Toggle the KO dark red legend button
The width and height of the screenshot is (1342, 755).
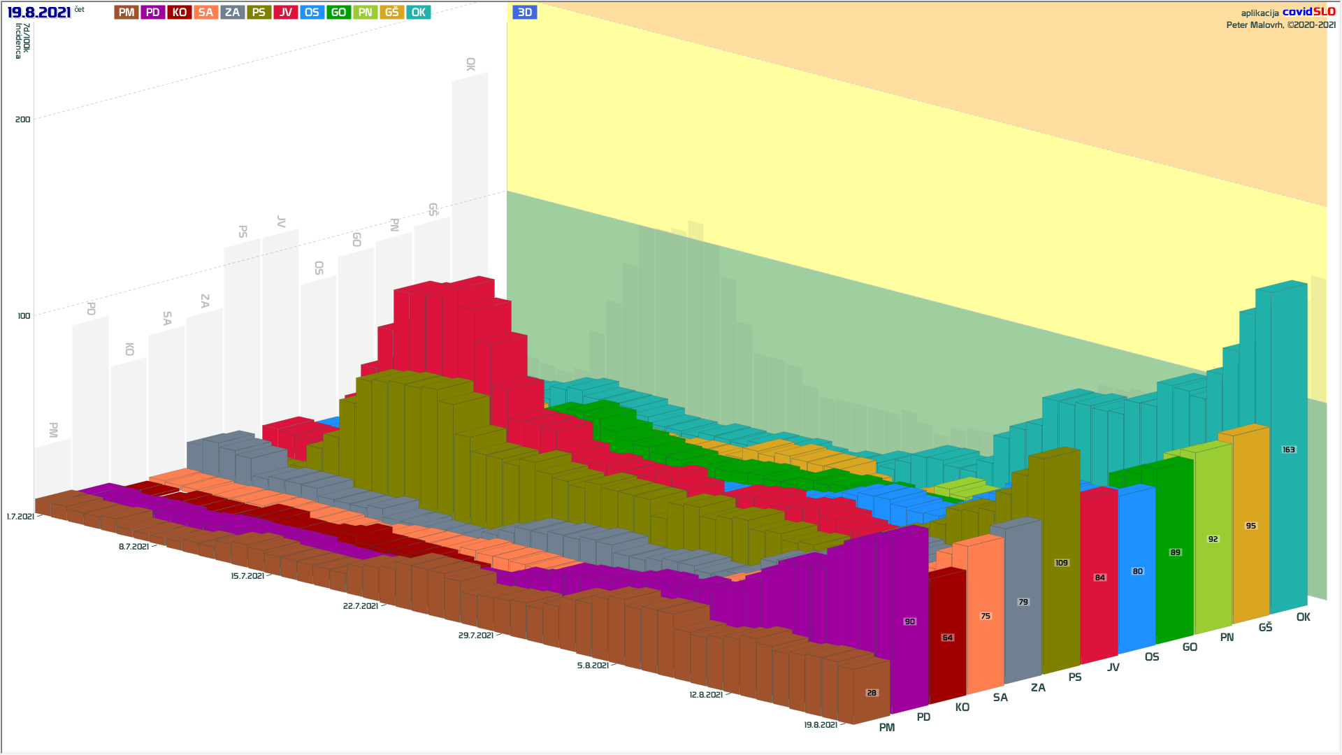coord(180,13)
